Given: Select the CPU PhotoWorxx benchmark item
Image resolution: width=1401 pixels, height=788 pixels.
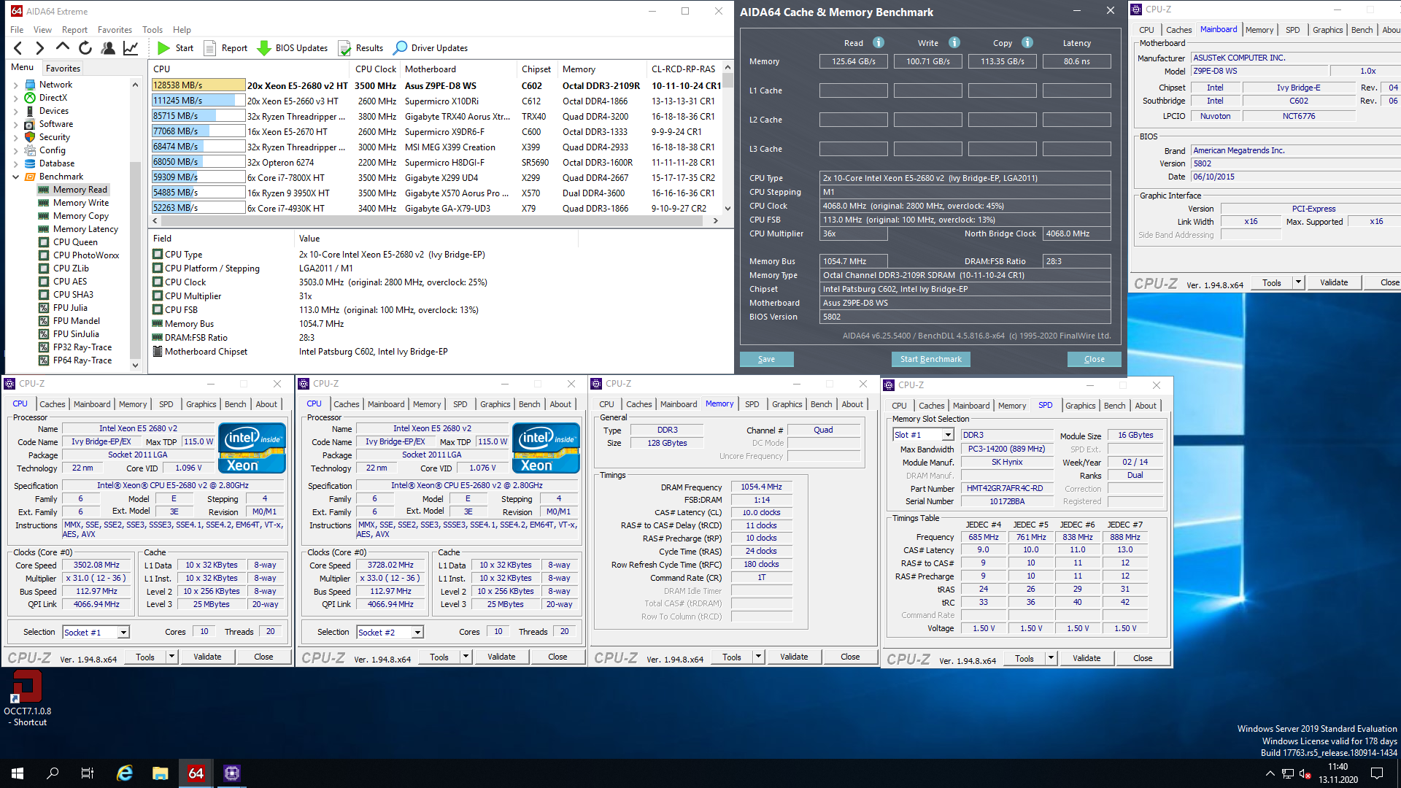Looking at the screenshot, I should [x=85, y=255].
